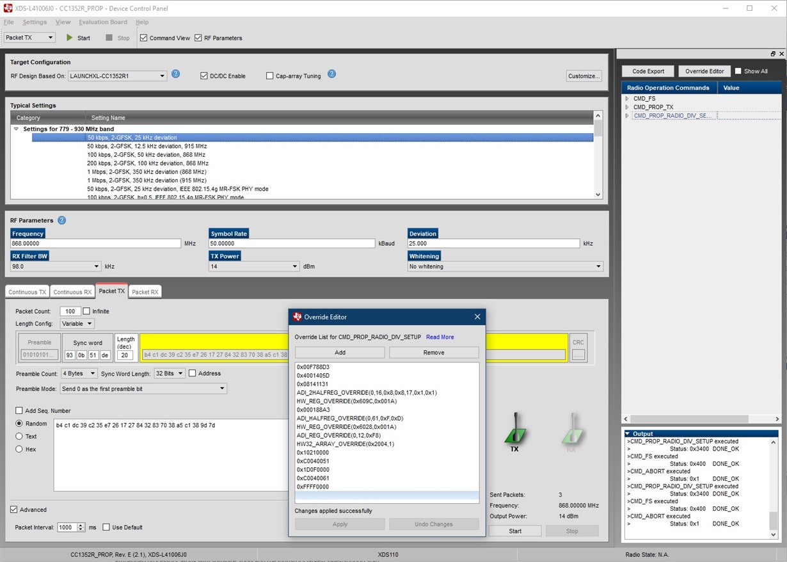Collapse the Output panel triangle
The width and height of the screenshot is (787, 562).
point(628,434)
